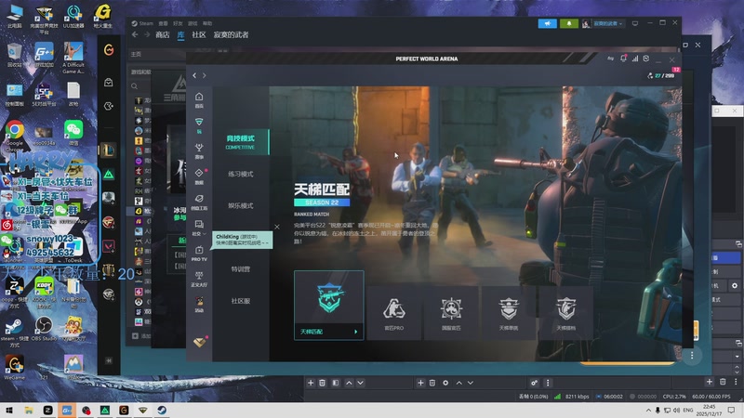Open Windows Start menu
744x418 pixels.
coord(9,411)
